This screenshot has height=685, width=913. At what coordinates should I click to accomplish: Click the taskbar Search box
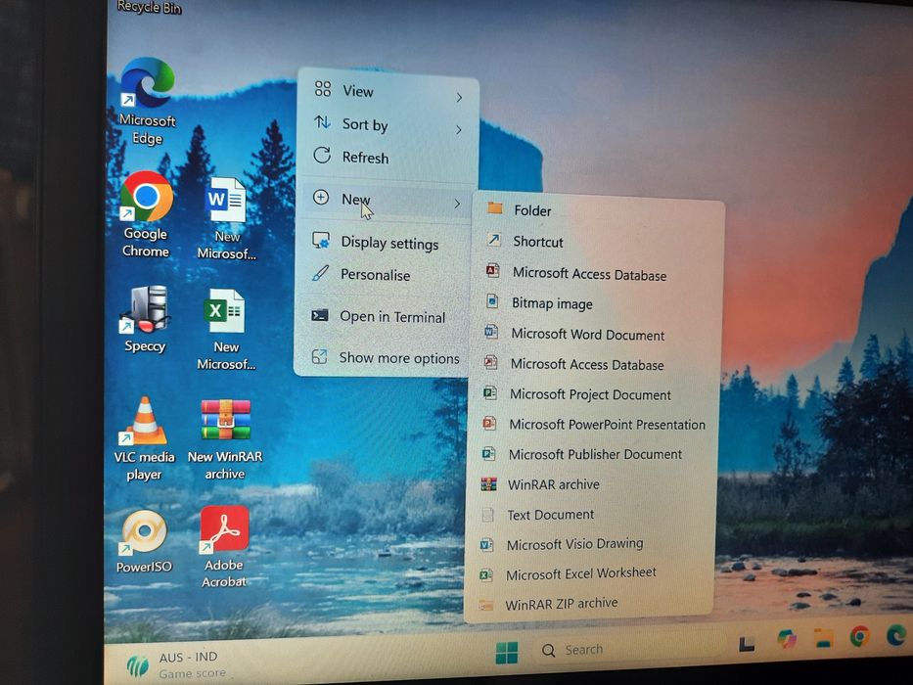pos(627,649)
